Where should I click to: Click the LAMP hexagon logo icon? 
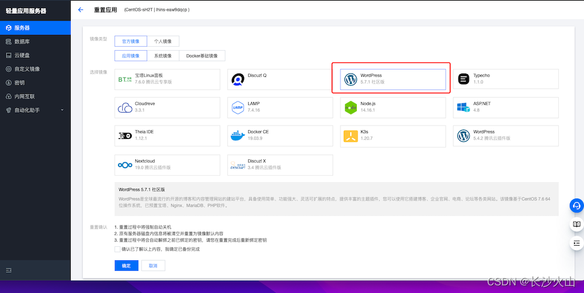click(x=238, y=107)
